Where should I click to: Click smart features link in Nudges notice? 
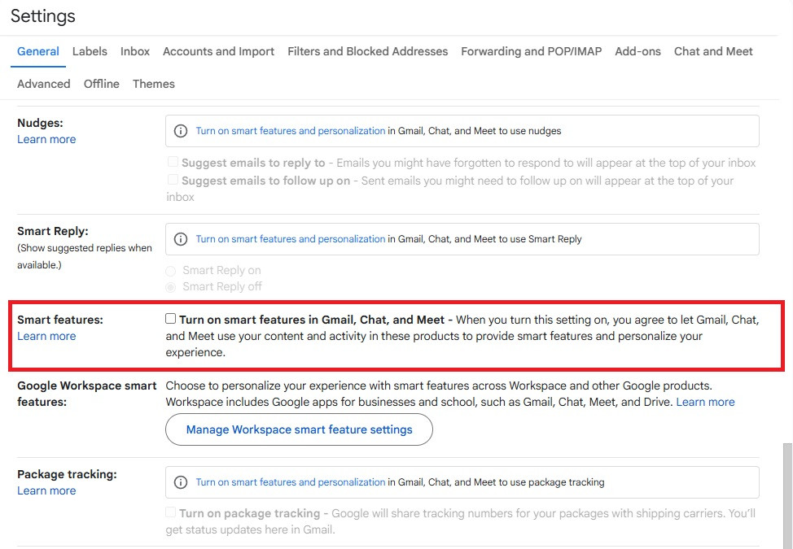click(x=291, y=131)
